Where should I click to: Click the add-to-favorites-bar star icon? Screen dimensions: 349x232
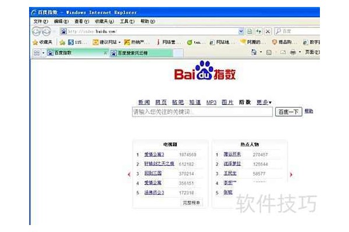click(62, 42)
